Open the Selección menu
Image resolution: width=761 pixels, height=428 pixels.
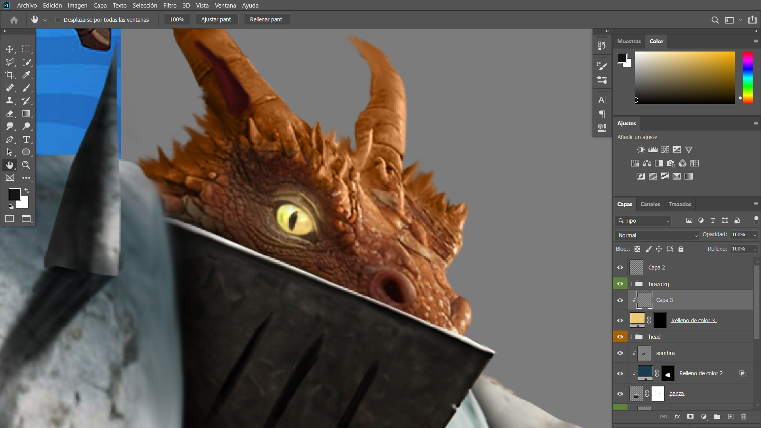tap(145, 6)
